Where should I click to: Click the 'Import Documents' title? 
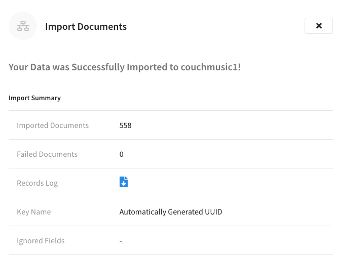click(86, 27)
